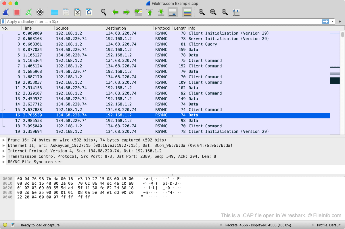Sort packets by the Protocol column
This screenshot has height=229, width=345.
click(163, 28)
